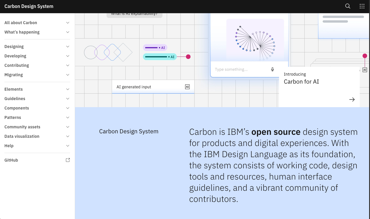This screenshot has height=219, width=370.
Task: Open the search in the top header
Action: 348,6
